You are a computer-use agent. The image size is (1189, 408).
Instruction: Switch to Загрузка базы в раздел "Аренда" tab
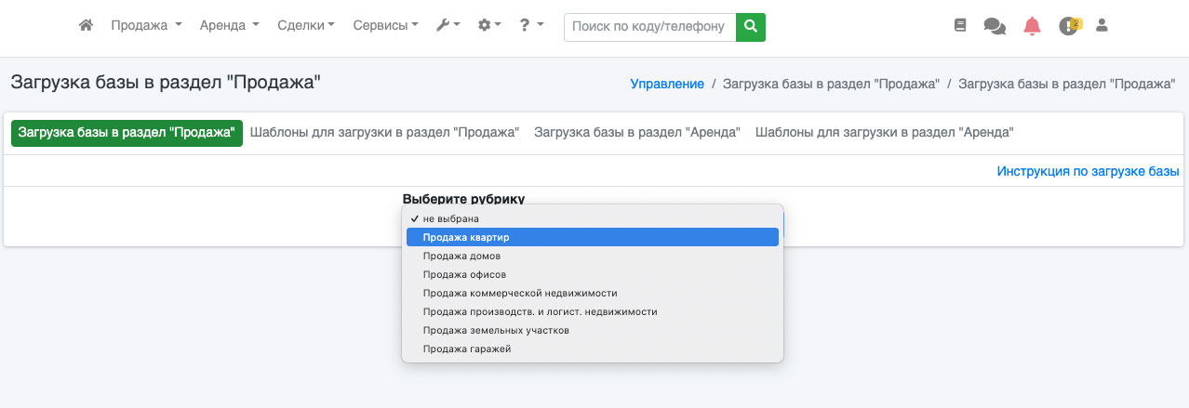(x=636, y=133)
